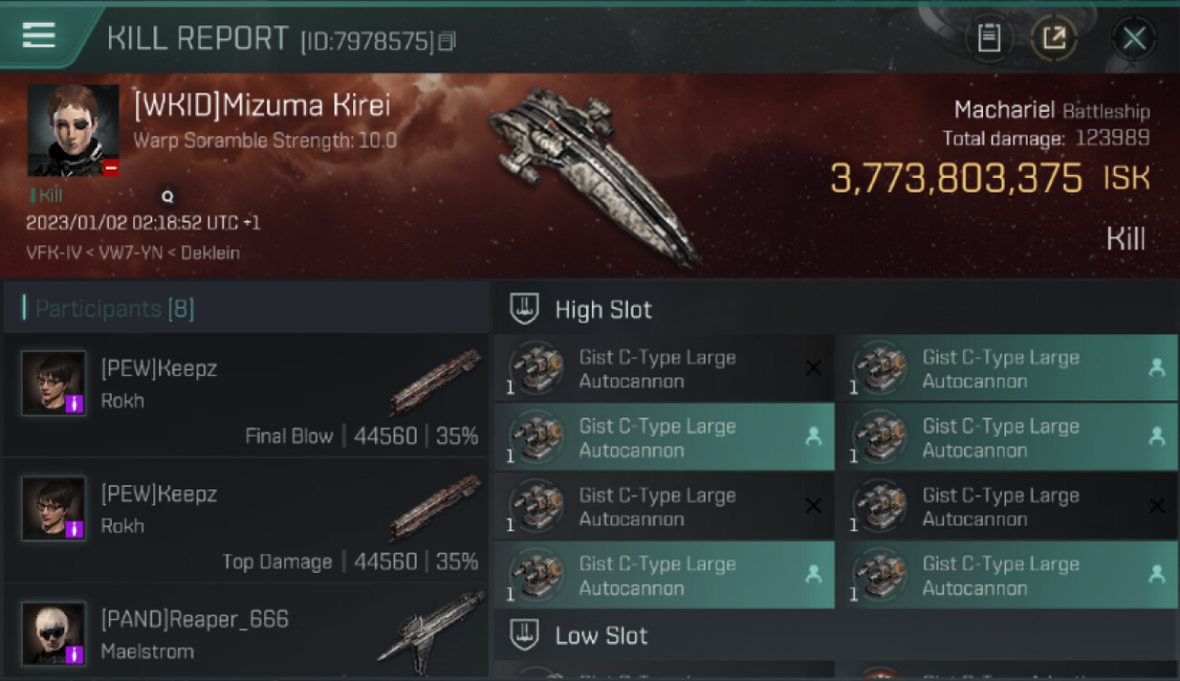The image size is (1180, 681).
Task: Click info badge on Reaper_666 portrait
Action: pos(75,654)
